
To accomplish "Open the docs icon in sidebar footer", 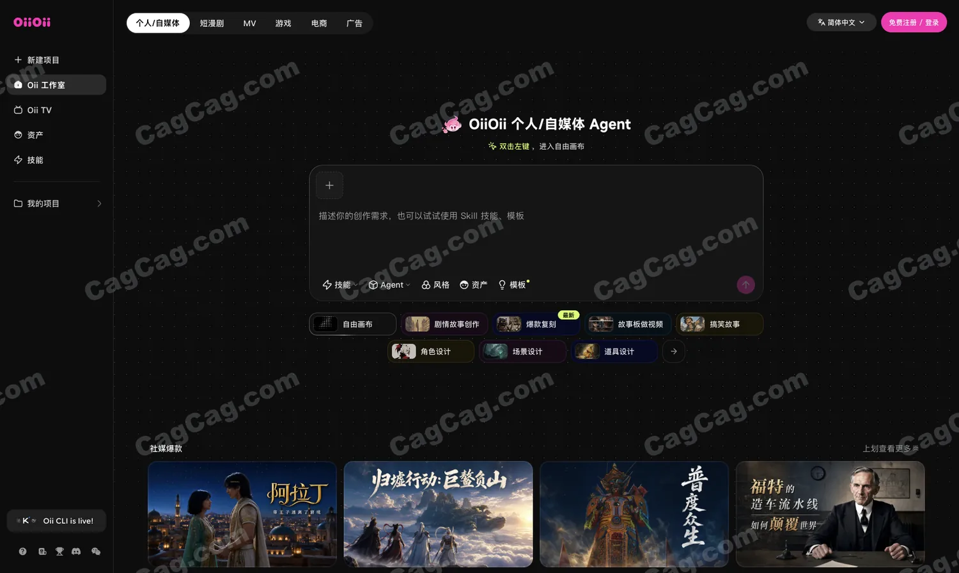I will coord(42,551).
